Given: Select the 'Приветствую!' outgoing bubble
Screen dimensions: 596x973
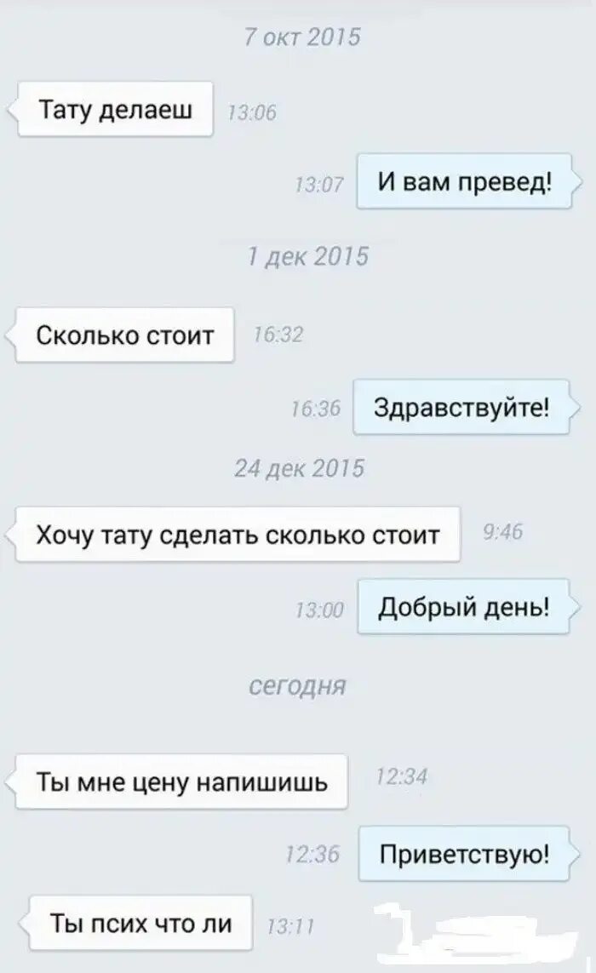Looking at the screenshot, I should coord(464,853).
